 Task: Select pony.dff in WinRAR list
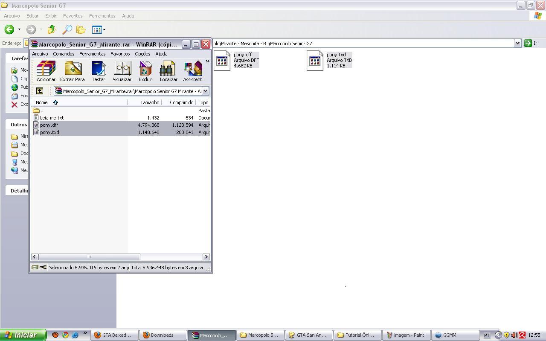coord(121,125)
